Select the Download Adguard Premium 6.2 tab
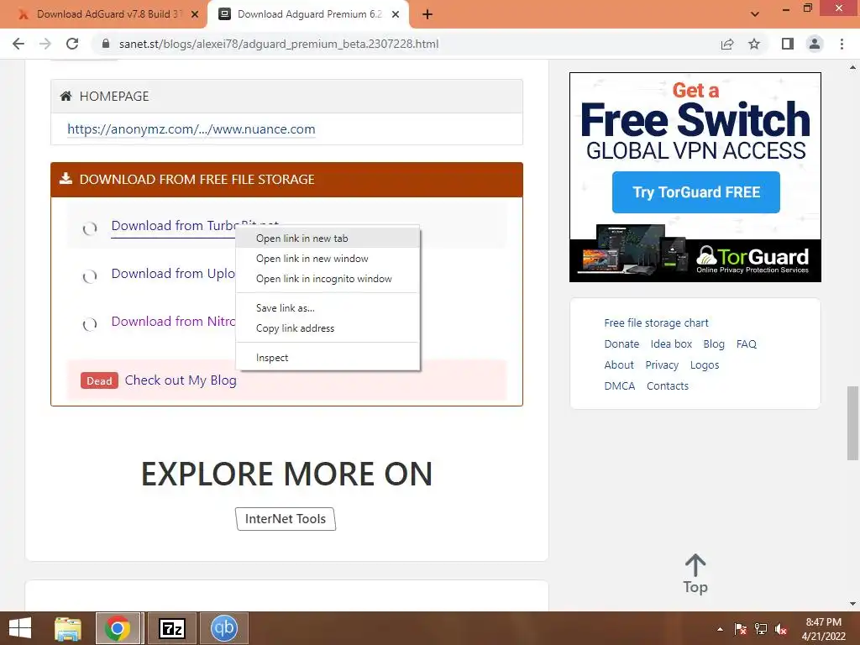 click(309, 14)
